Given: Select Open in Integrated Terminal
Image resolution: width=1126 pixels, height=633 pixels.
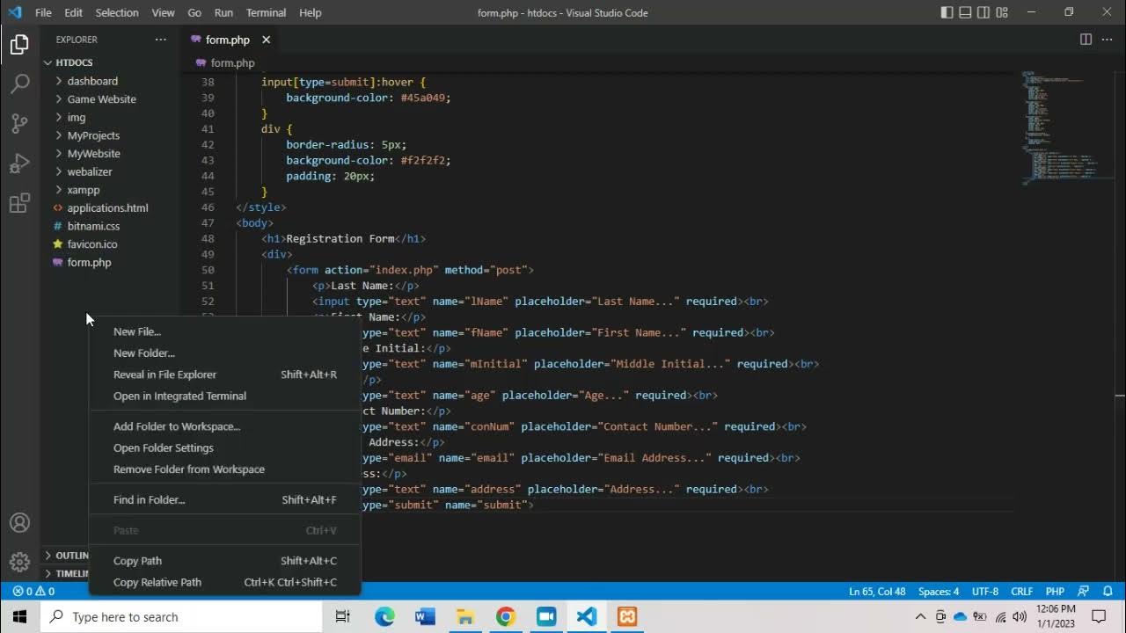Looking at the screenshot, I should [224, 396].
